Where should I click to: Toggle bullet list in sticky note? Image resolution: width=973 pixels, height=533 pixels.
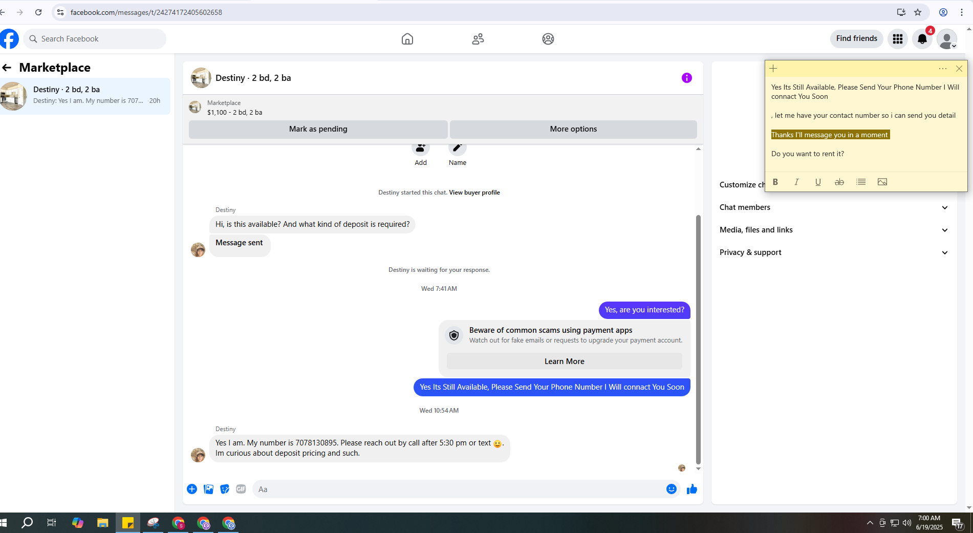[861, 182]
